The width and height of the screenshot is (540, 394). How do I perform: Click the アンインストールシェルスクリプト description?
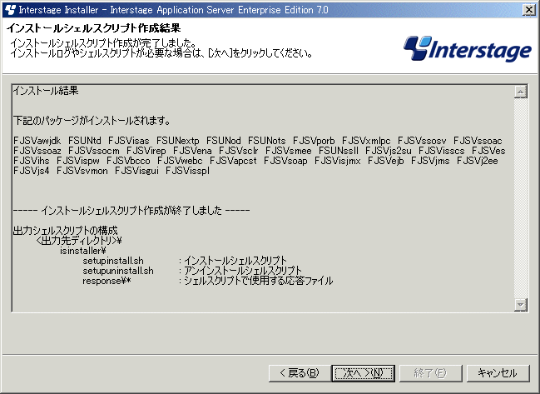pos(243,271)
